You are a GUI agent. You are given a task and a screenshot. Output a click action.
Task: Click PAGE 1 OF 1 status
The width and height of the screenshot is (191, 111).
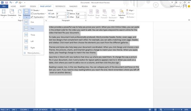(5, 110)
